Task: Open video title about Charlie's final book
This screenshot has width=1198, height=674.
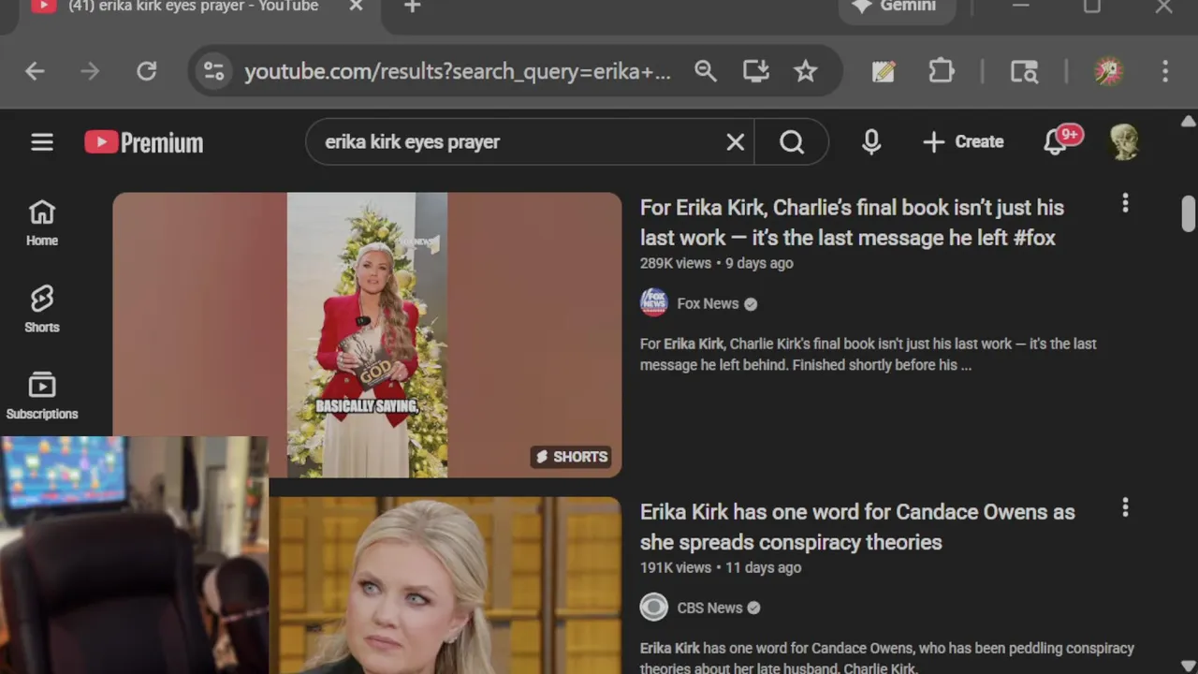Action: pyautogui.click(x=852, y=223)
